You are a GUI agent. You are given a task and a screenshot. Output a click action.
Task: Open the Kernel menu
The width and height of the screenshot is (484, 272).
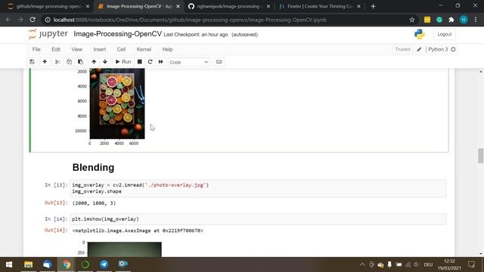pos(144,49)
